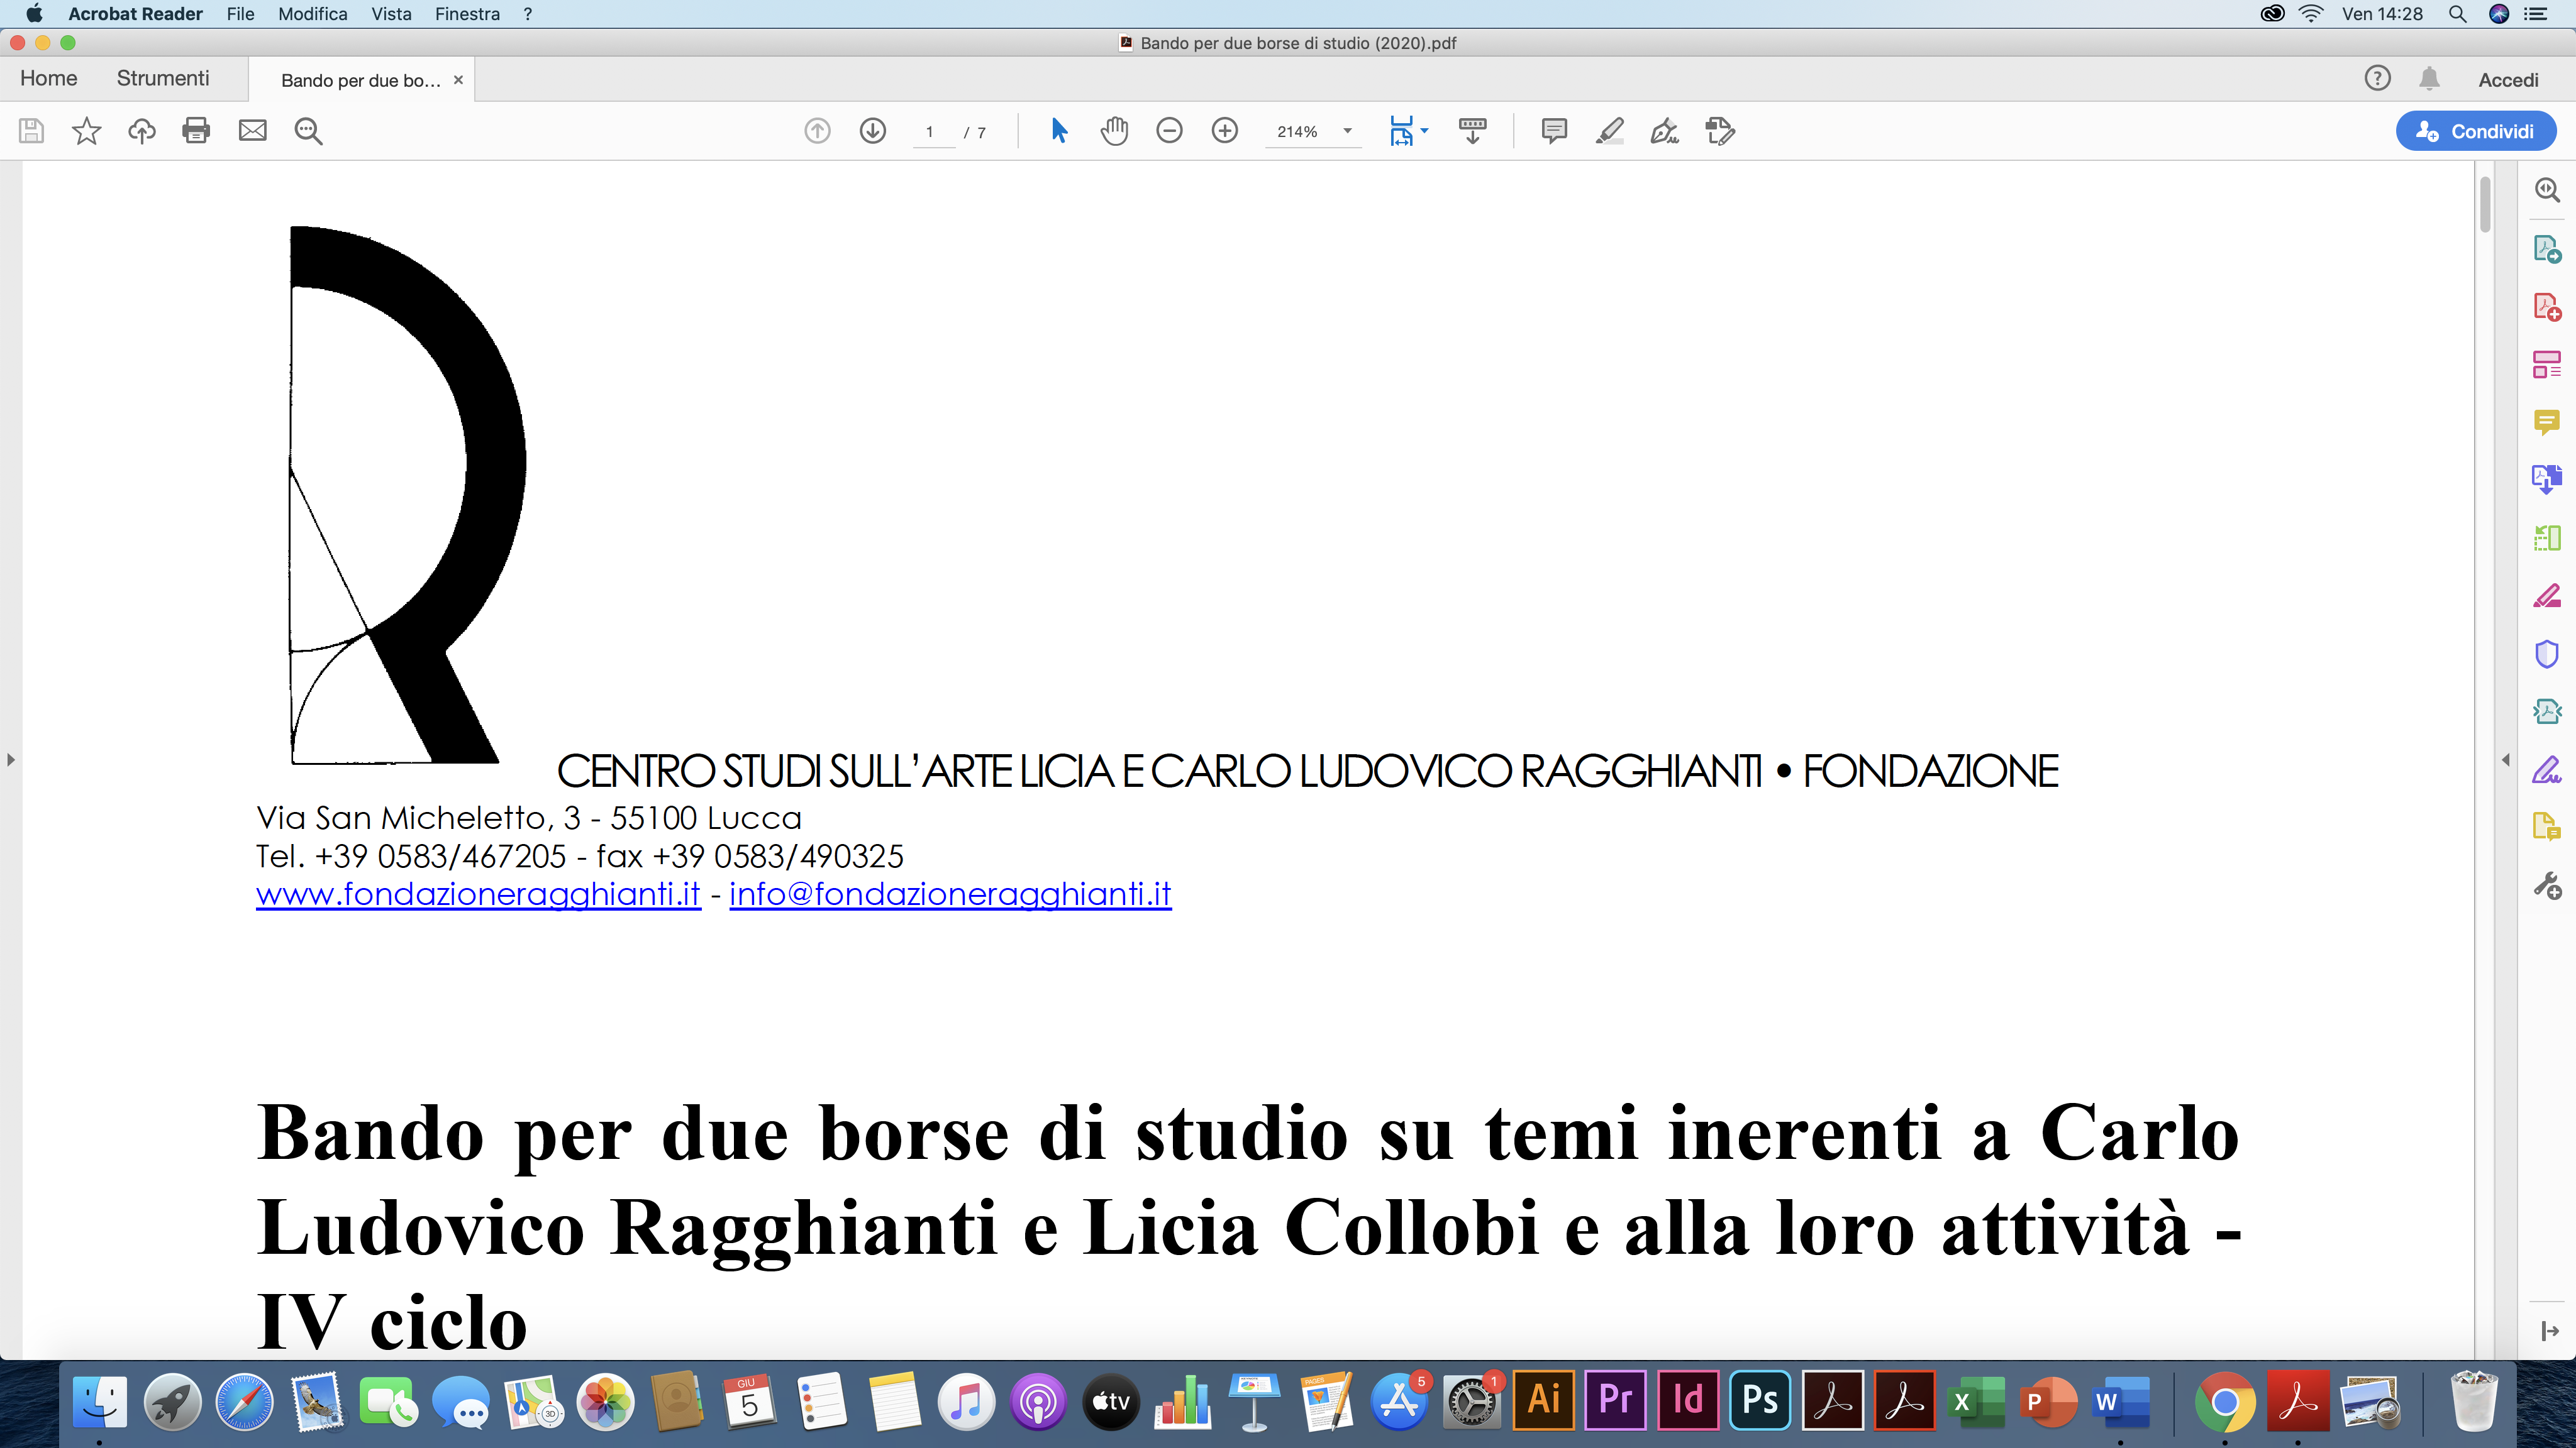Activate the Hand pan tool

tap(1114, 131)
